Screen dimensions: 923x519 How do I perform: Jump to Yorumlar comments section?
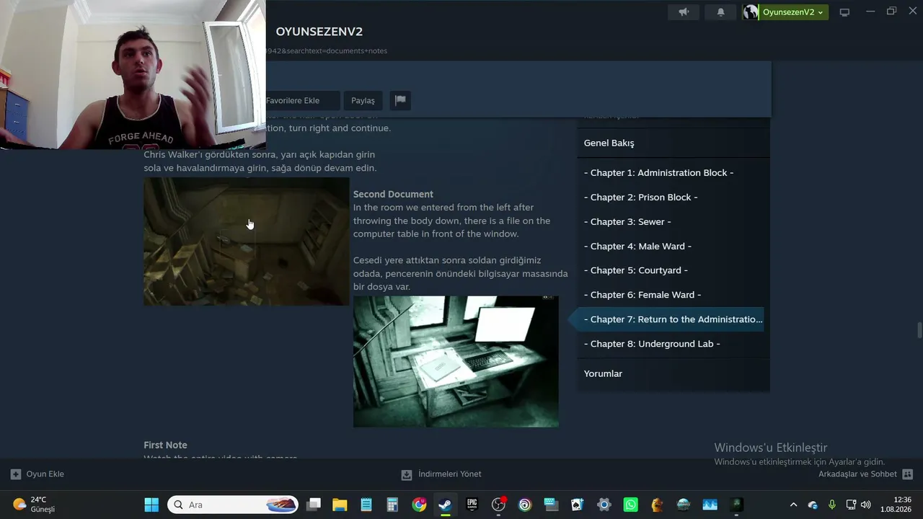[x=603, y=373]
